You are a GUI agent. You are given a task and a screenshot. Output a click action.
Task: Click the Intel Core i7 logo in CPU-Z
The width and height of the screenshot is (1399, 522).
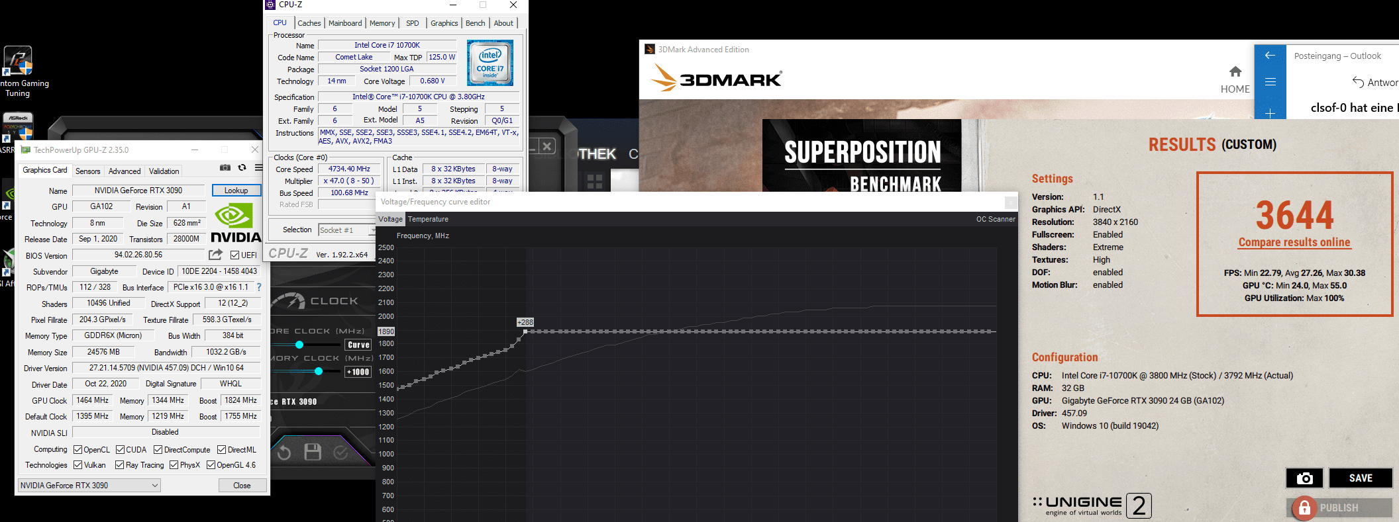pyautogui.click(x=490, y=63)
